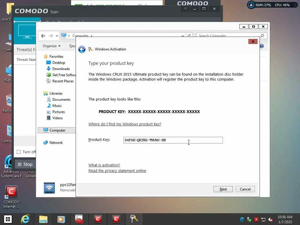Open the Advanced SystemCare 8 desktop shortcut

point(11,166)
